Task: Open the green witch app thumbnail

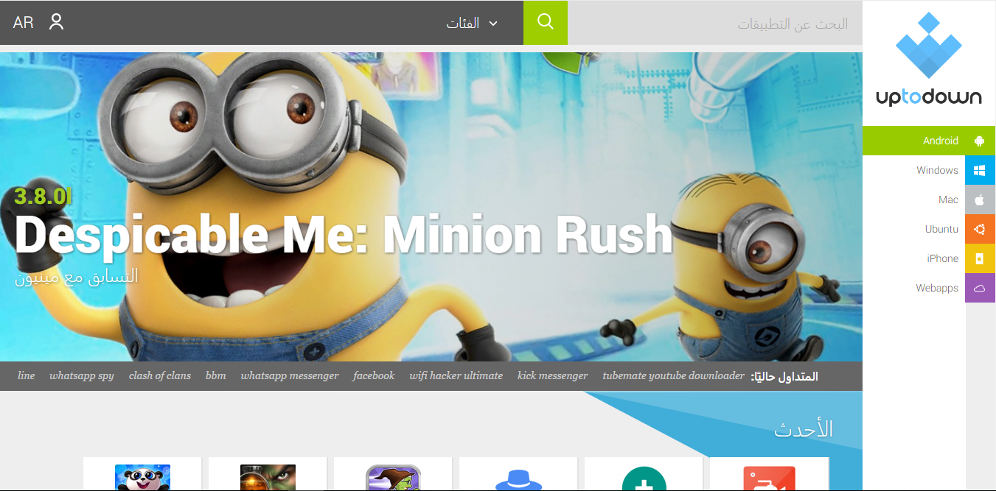Action: point(393,477)
